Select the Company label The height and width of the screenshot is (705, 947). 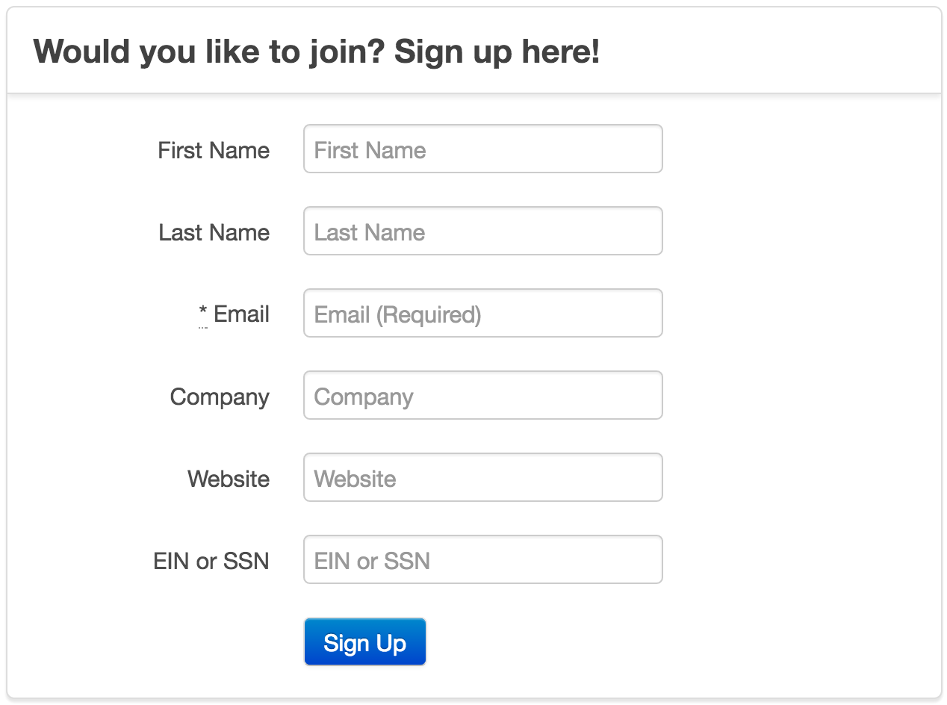[220, 397]
